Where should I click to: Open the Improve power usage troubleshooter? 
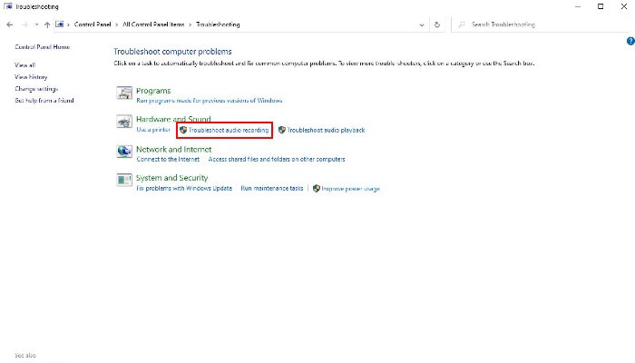(x=350, y=189)
